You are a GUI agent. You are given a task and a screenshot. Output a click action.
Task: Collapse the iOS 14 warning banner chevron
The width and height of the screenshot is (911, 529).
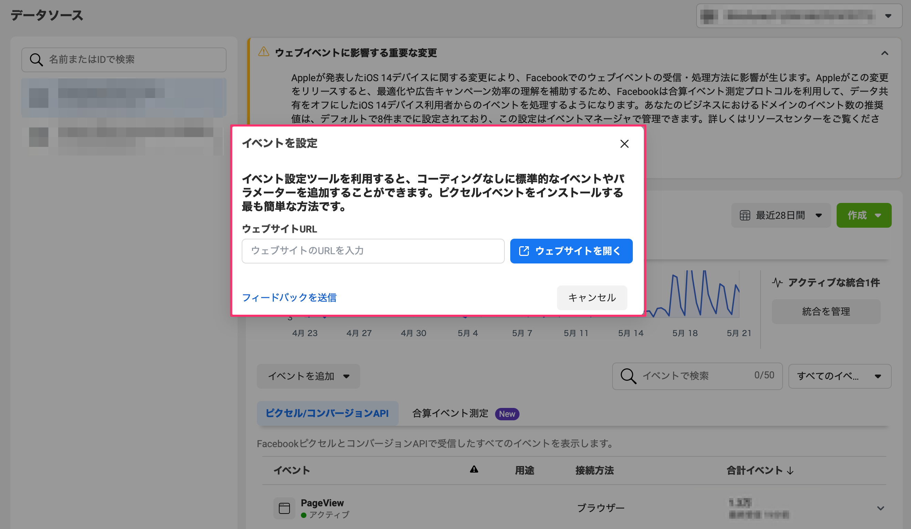click(x=884, y=53)
